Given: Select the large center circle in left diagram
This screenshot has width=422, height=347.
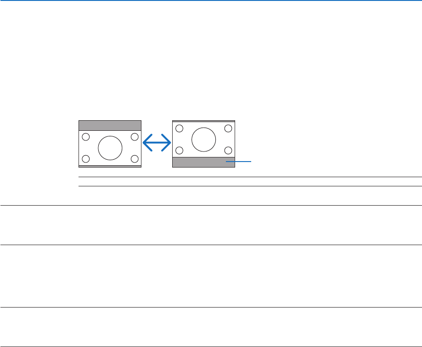Looking at the screenshot, I should click(110, 148).
